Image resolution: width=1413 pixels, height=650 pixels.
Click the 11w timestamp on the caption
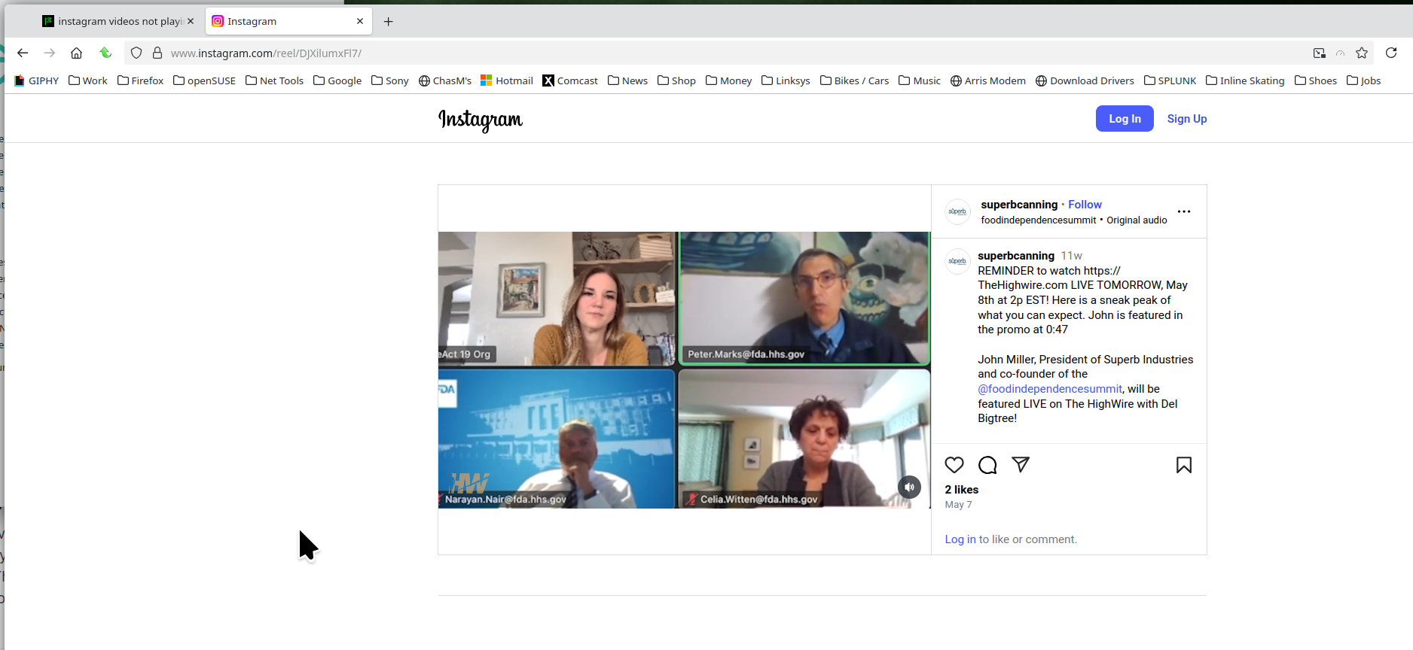pos(1072,256)
